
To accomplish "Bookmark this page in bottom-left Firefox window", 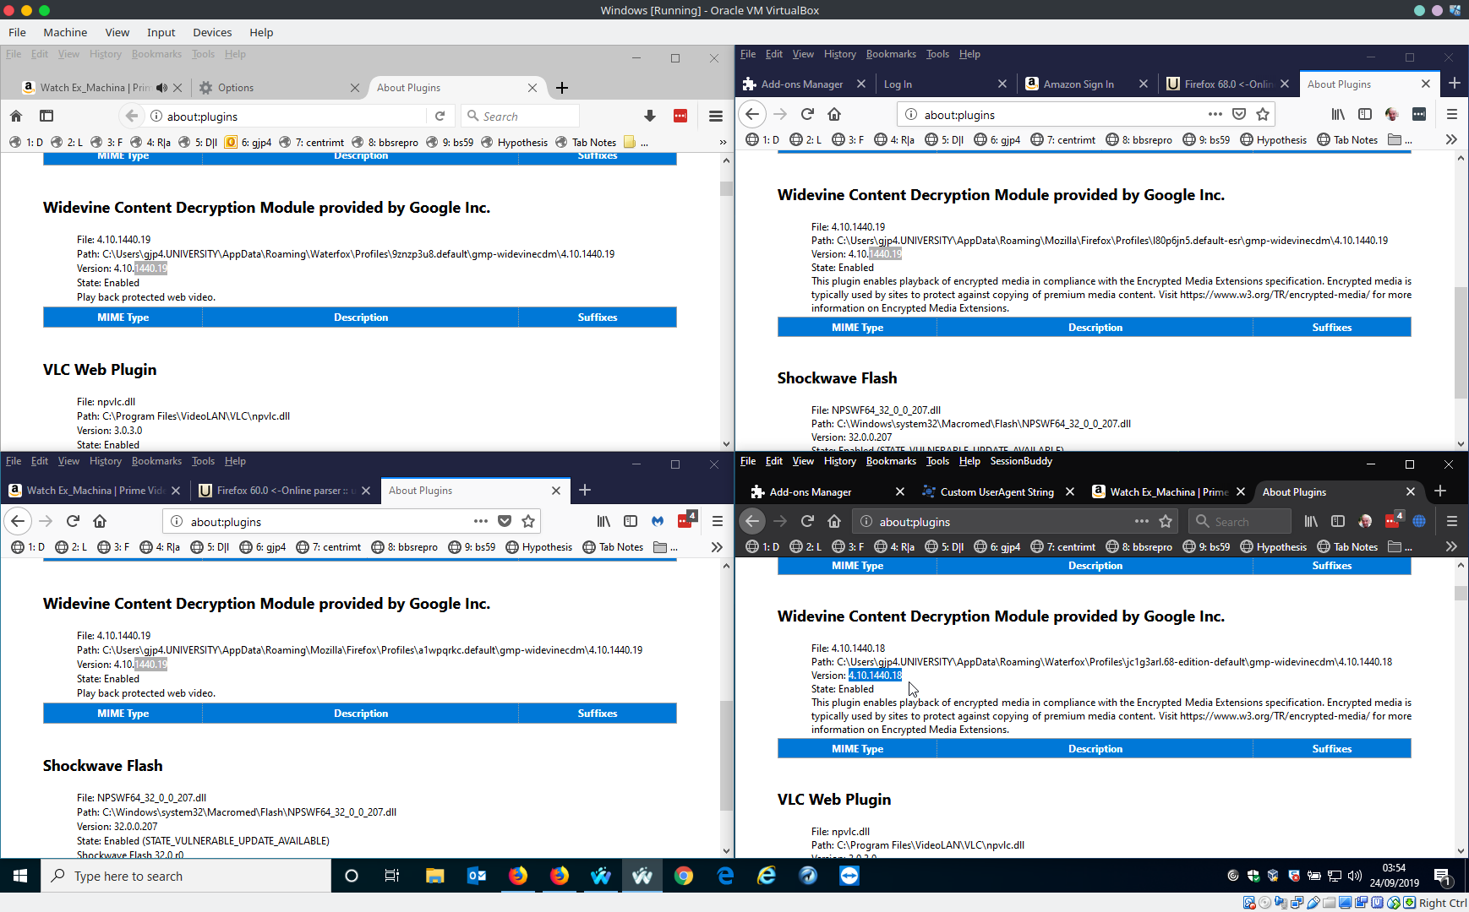I will tap(528, 521).
